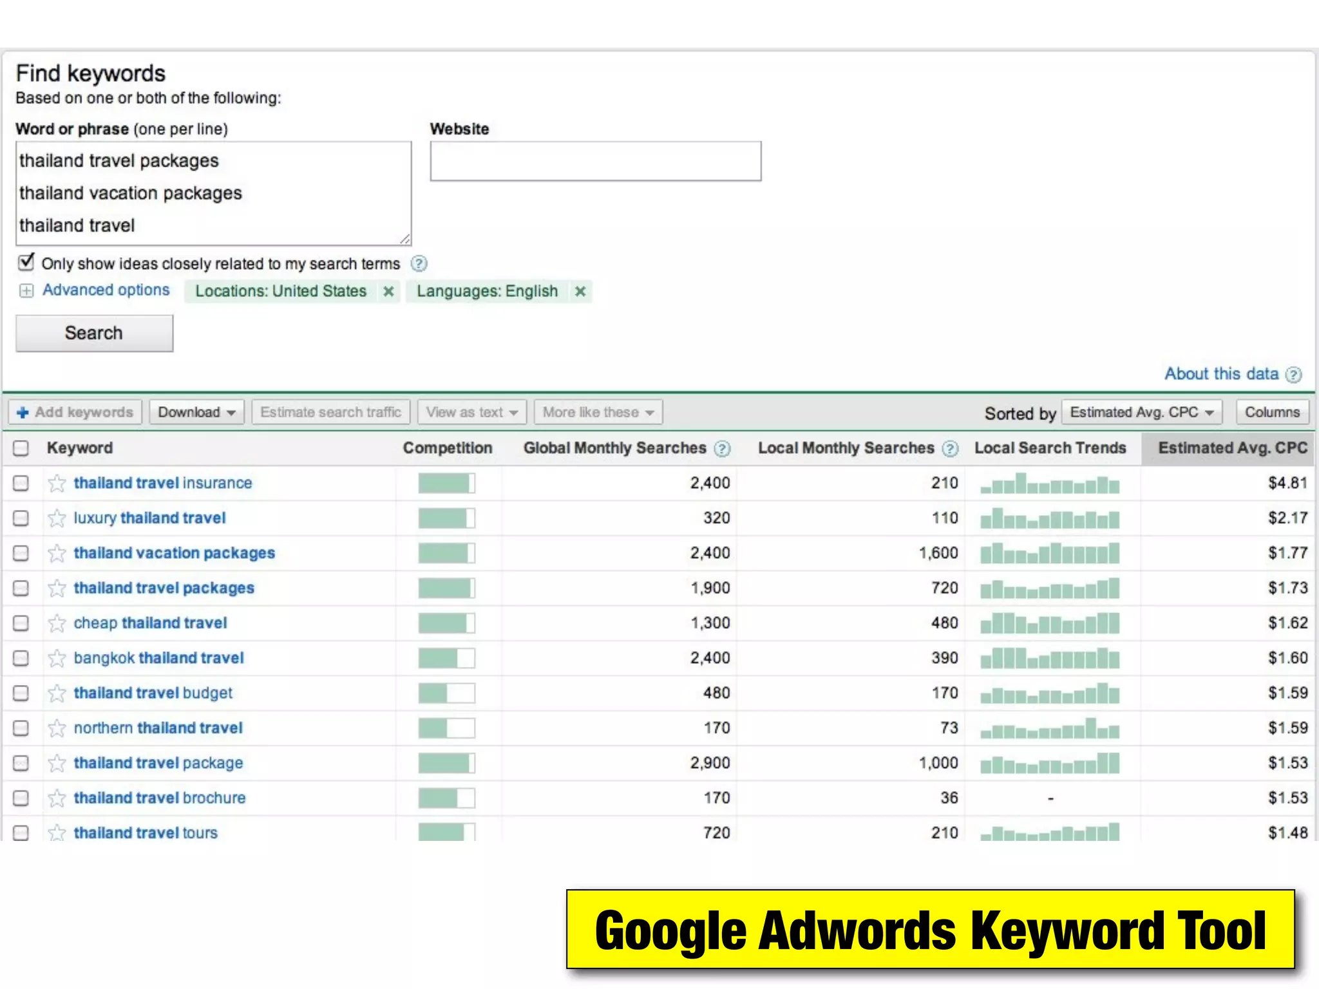Remove the Locations: United States filter
Screen dimensions: 1319x989
point(388,291)
